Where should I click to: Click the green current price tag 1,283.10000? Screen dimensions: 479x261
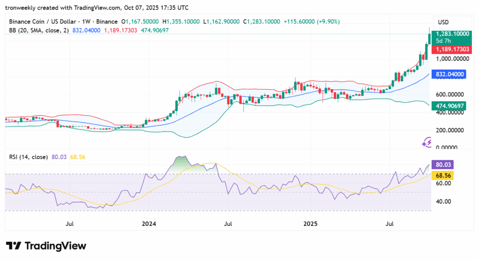click(x=451, y=34)
